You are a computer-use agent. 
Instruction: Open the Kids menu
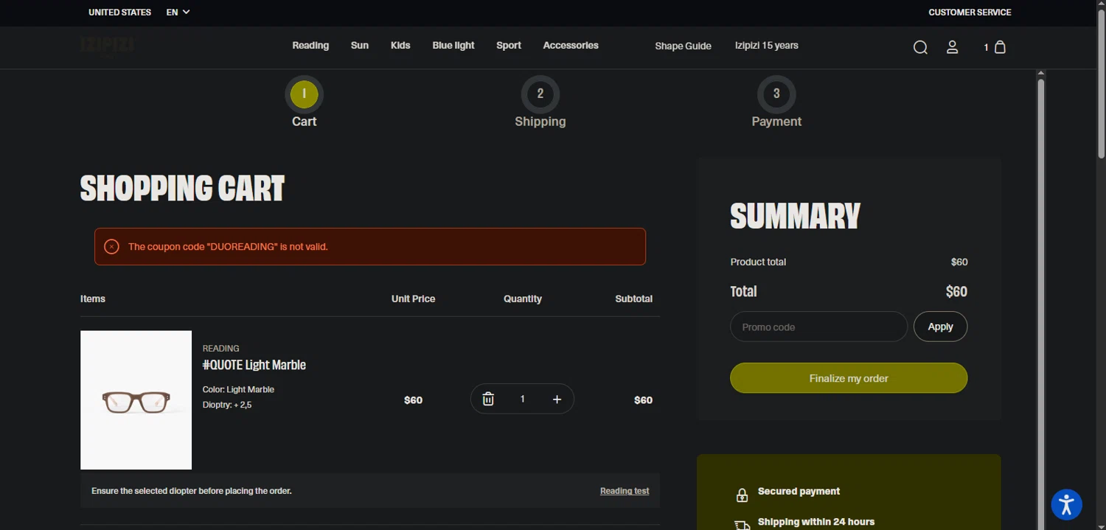click(x=400, y=46)
